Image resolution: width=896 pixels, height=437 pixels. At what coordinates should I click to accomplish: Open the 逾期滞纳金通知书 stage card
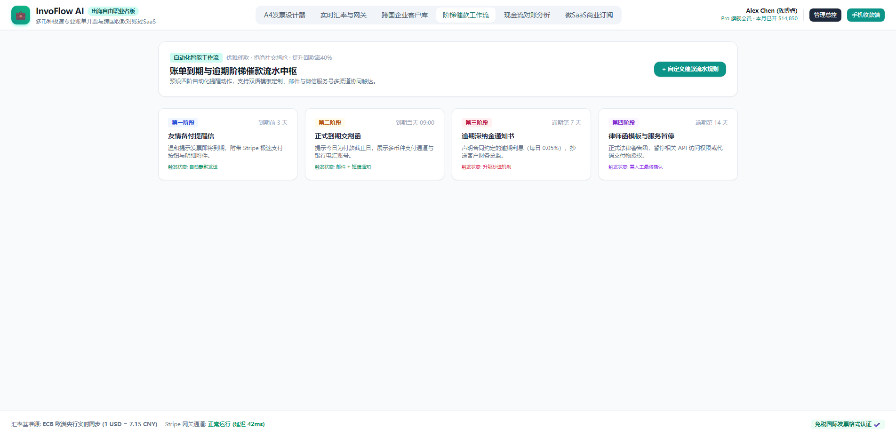(521, 144)
